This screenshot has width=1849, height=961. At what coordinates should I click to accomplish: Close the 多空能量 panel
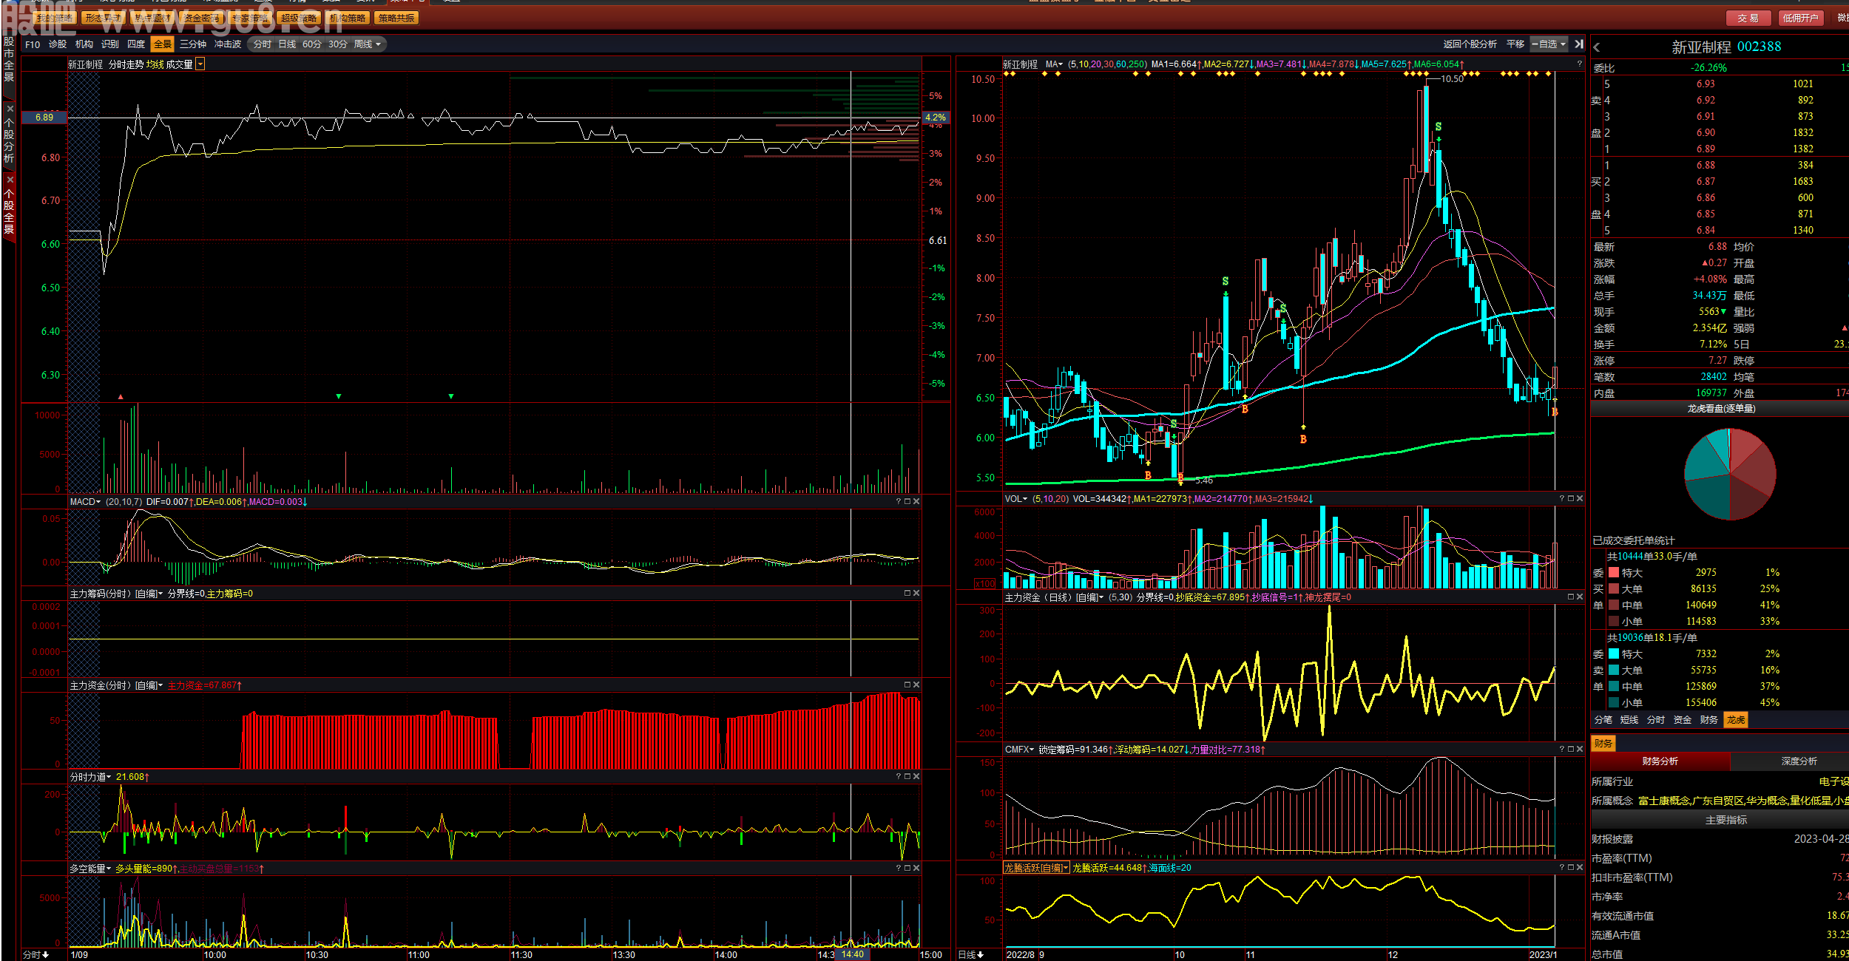click(916, 868)
